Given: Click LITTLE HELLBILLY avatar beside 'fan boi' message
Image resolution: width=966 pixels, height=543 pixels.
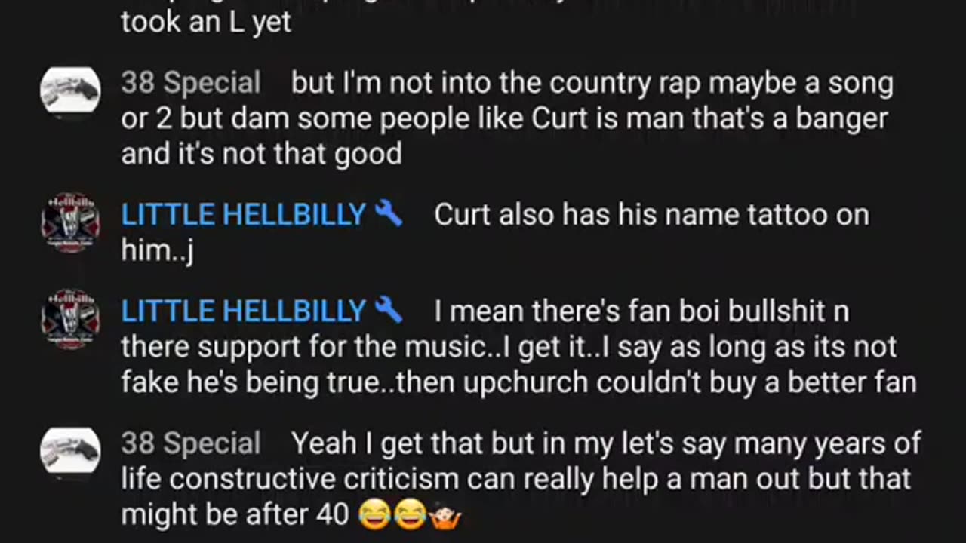Looking at the screenshot, I should pos(70,318).
